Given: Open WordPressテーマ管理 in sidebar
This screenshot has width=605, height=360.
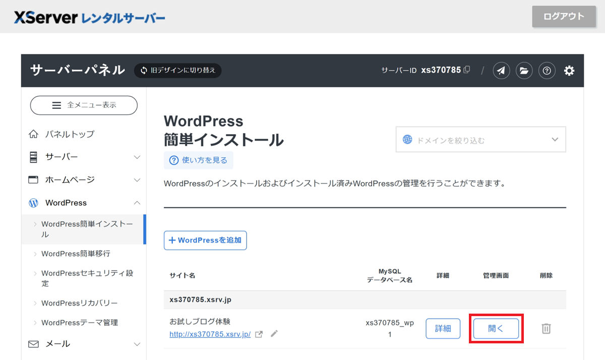Looking at the screenshot, I should [80, 323].
